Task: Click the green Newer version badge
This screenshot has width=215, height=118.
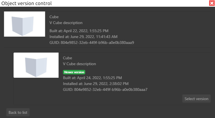Action: pos(74,72)
